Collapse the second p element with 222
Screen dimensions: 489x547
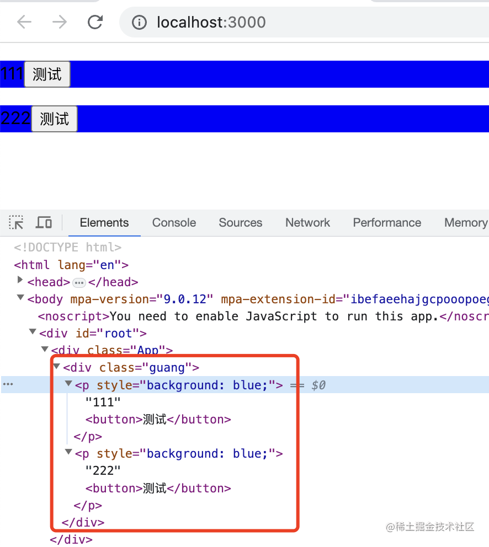pyautogui.click(x=68, y=452)
